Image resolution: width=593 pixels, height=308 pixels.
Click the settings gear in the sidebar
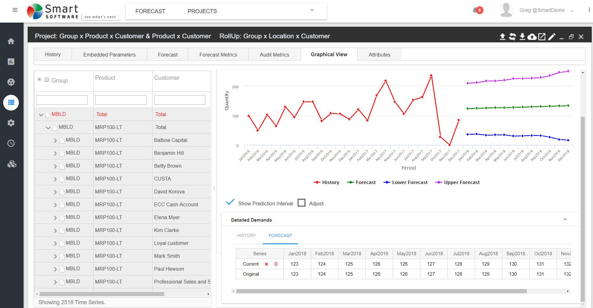tap(11, 123)
